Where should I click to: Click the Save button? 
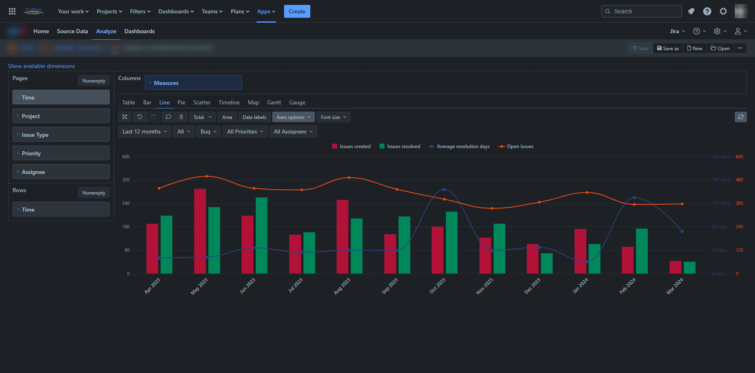640,48
